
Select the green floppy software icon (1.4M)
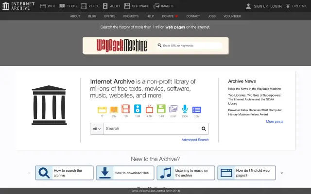(x=161, y=109)
